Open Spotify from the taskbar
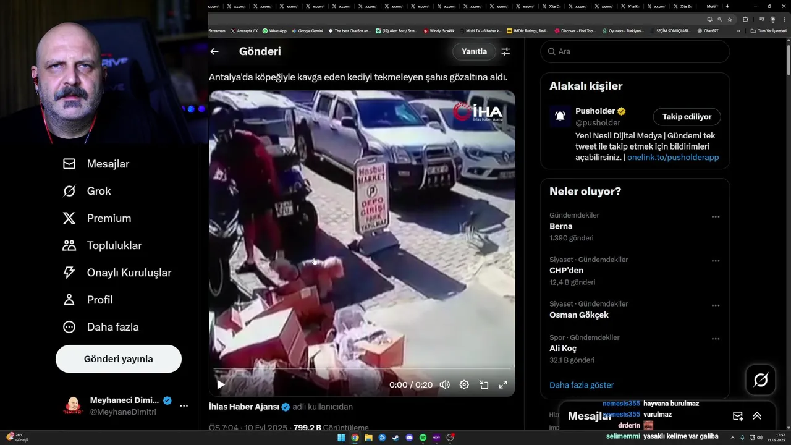 tap(423, 438)
